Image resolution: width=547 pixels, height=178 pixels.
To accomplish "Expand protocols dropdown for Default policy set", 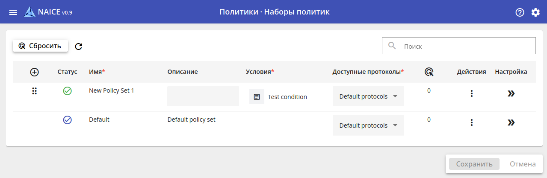I will point(368,125).
